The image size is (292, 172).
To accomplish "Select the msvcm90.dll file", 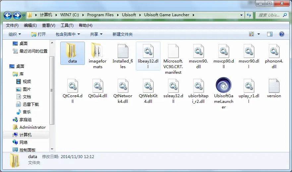I will (198, 56).
